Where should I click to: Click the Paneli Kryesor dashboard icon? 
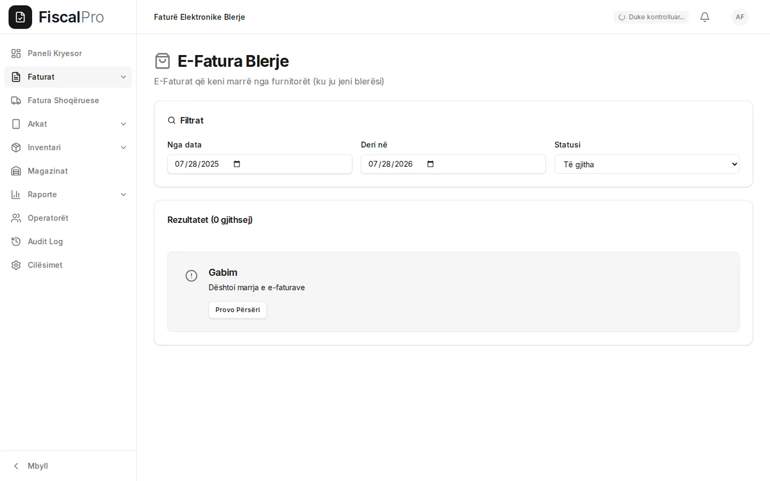pos(16,53)
